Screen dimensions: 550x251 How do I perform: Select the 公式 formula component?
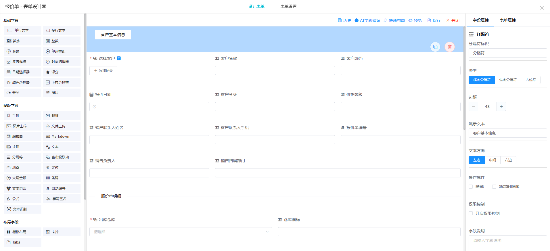[23, 199]
